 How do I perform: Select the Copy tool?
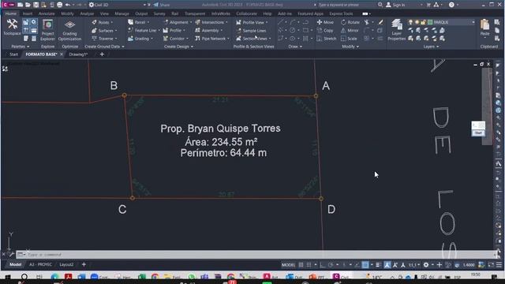click(x=325, y=30)
